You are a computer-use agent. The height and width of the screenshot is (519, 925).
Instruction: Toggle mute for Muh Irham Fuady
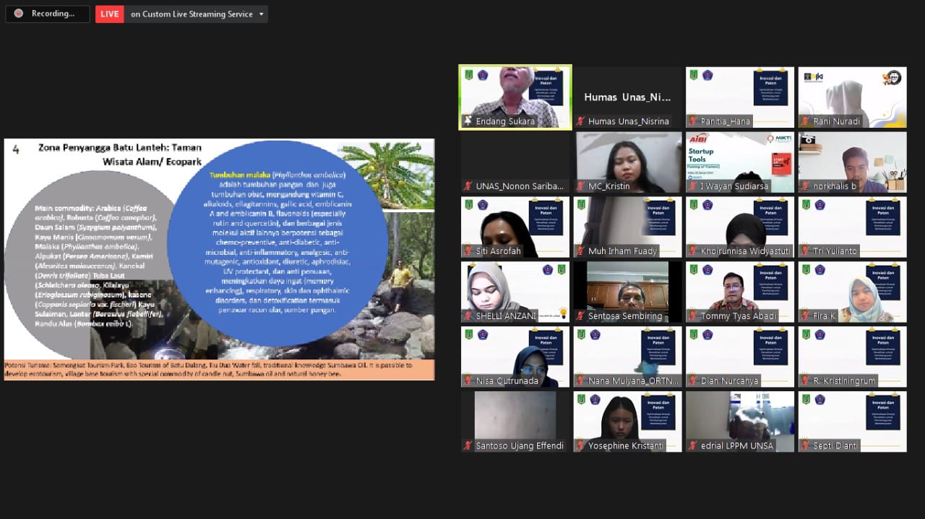(580, 250)
